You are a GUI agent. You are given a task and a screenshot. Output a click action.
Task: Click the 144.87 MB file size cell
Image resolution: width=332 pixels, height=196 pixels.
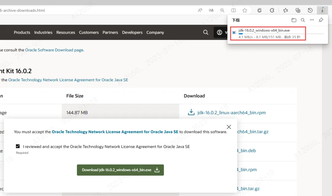121,113
